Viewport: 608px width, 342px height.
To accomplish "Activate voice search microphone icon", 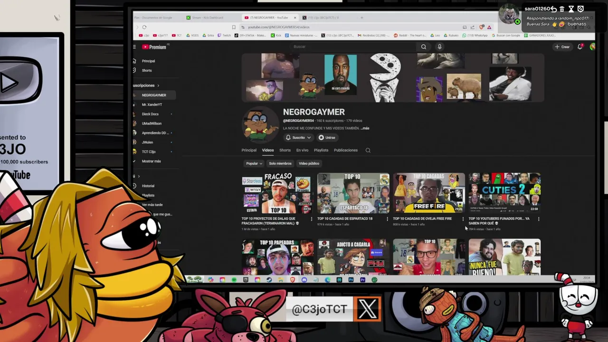I will coord(439,47).
